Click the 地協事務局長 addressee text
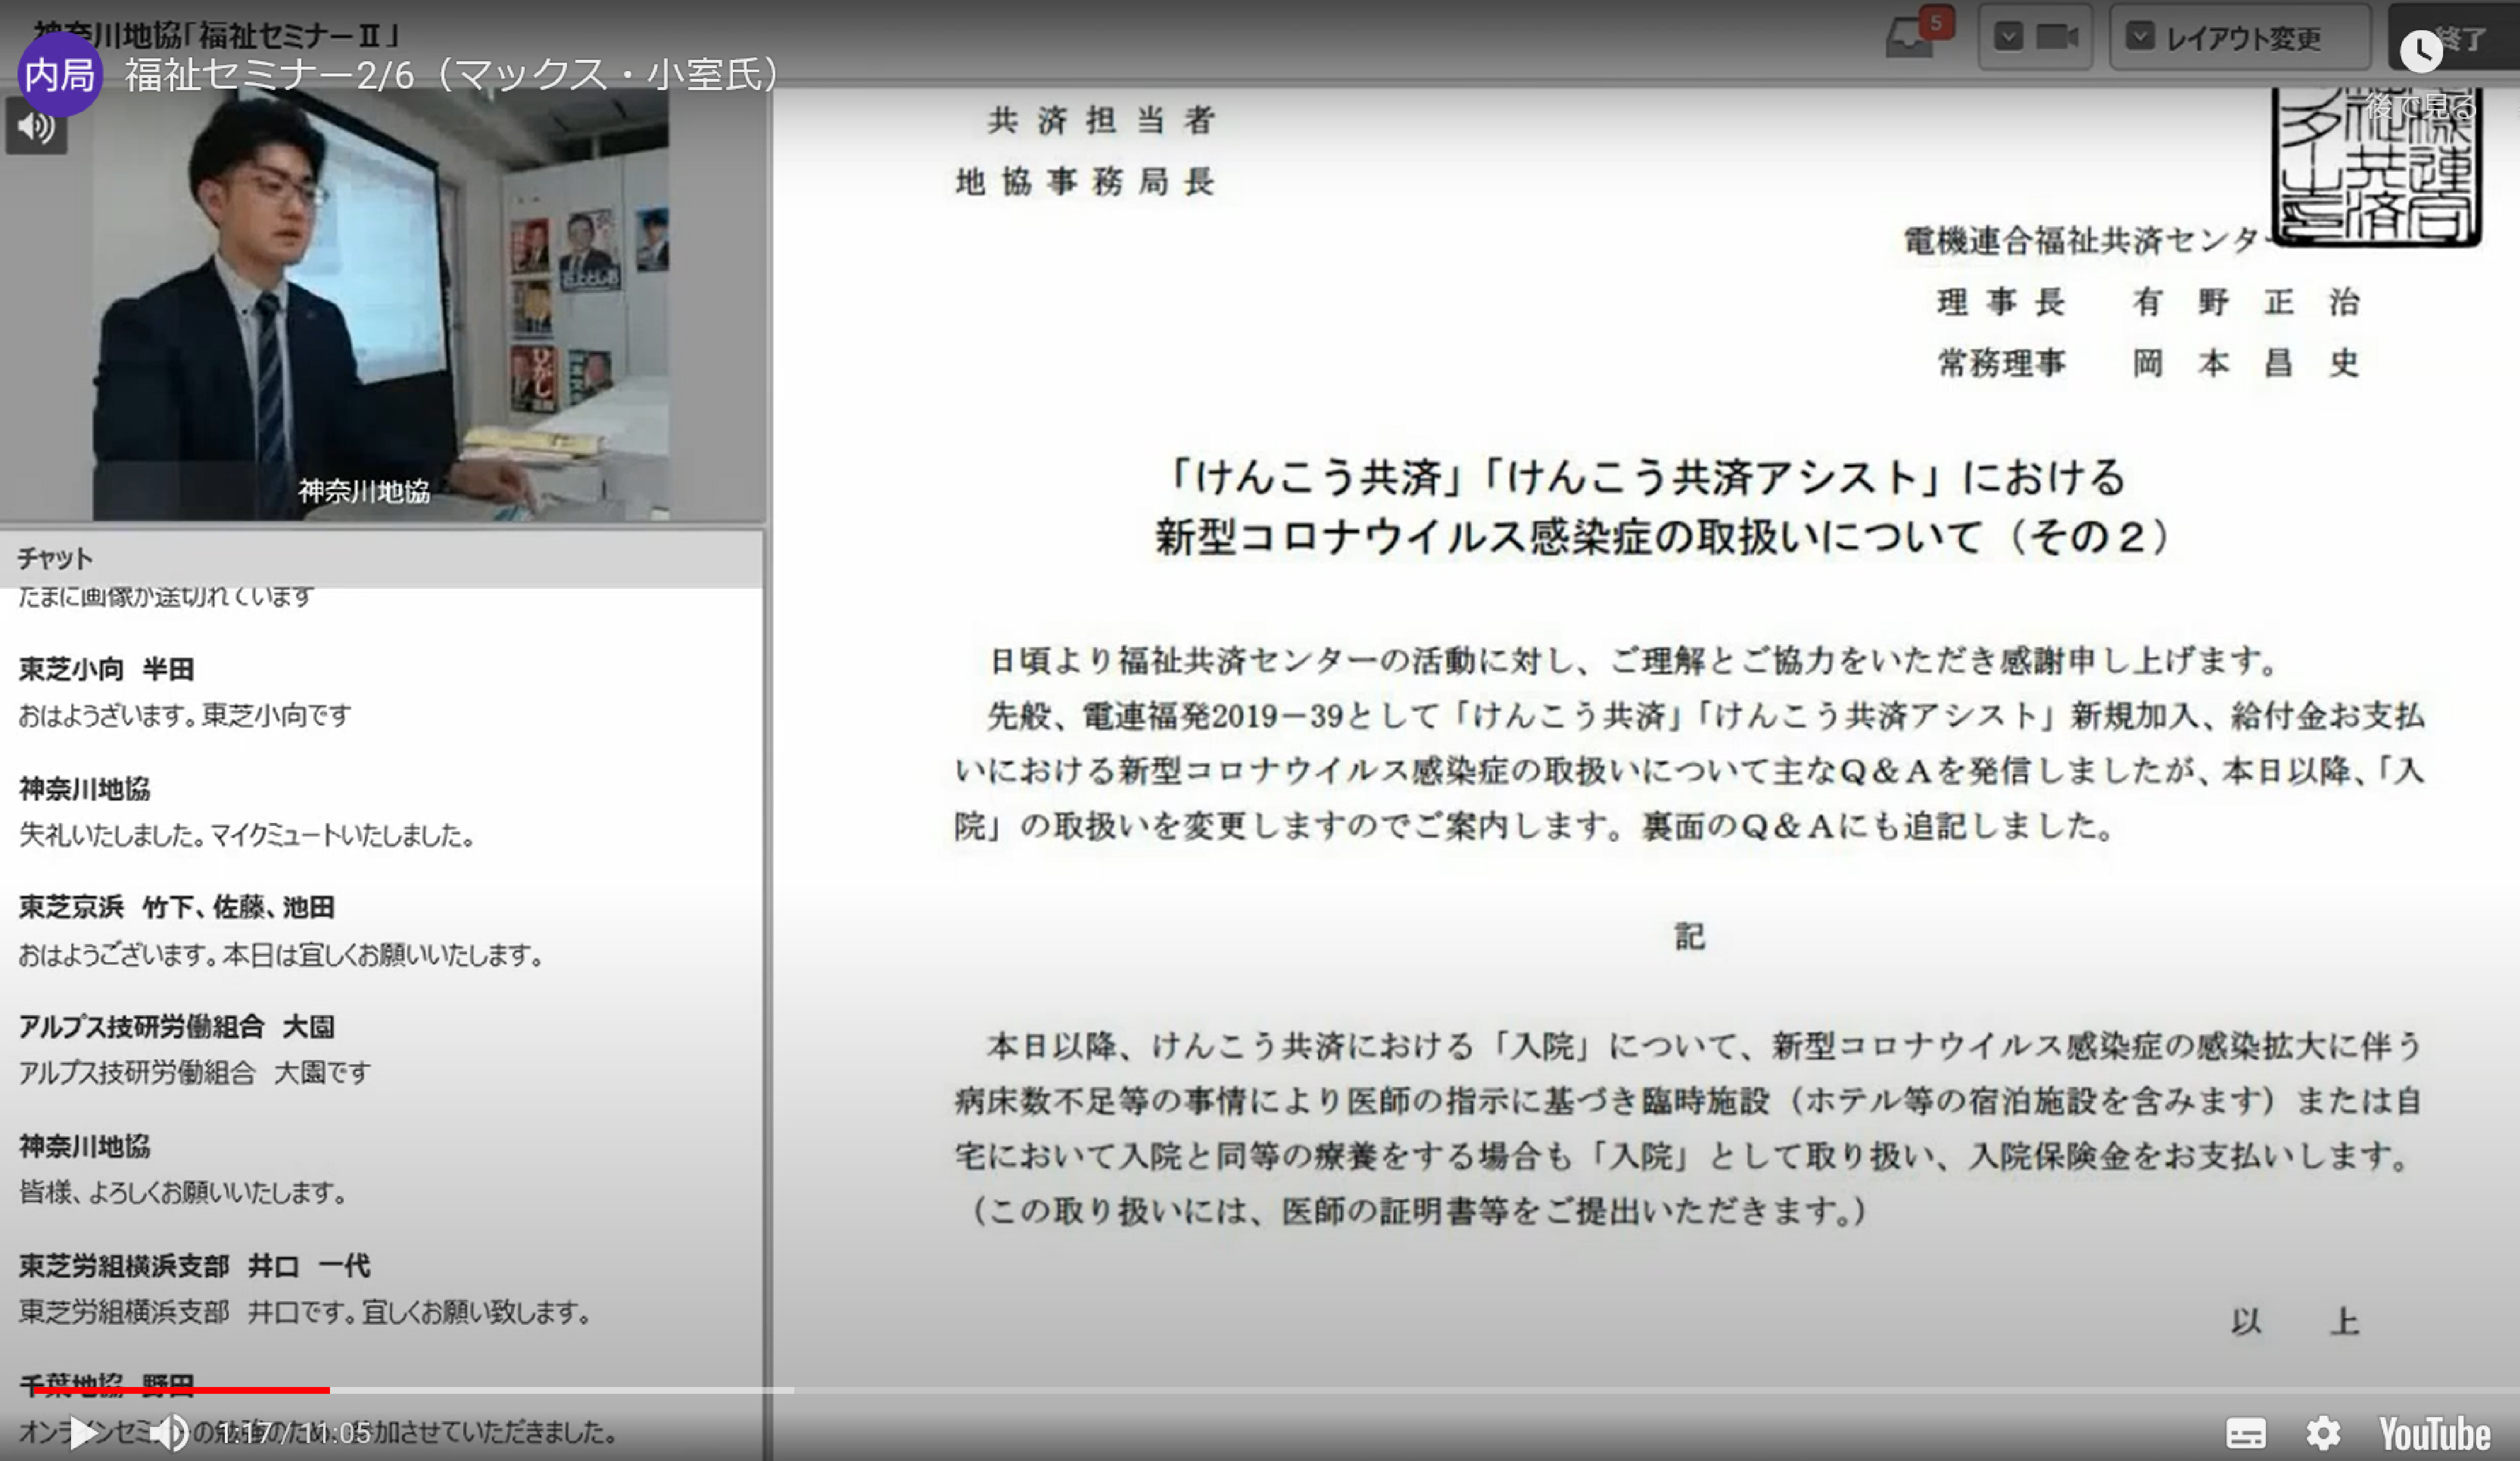 point(1085,182)
